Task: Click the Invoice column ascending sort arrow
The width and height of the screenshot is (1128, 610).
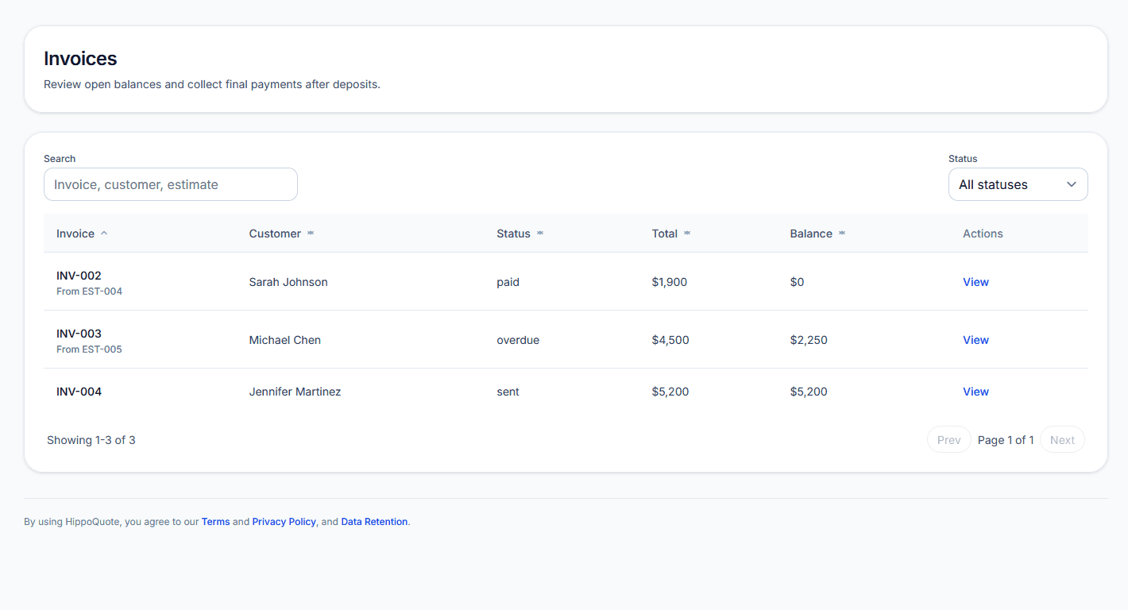Action: (104, 234)
